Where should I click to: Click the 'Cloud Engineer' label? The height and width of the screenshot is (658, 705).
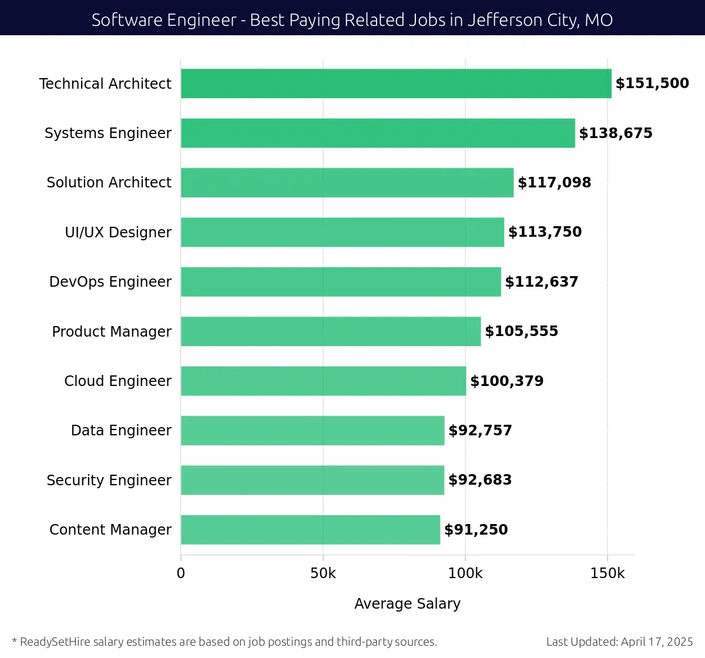pos(118,381)
